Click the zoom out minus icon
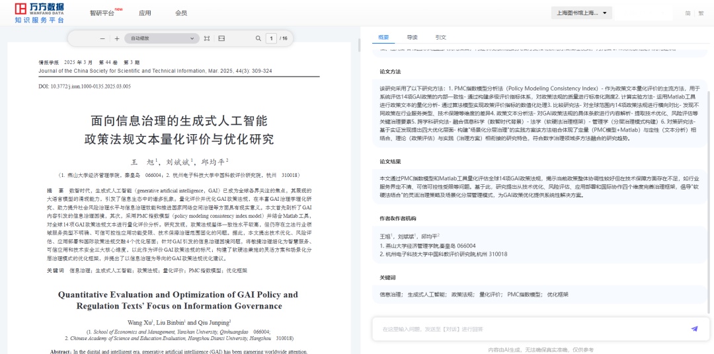This screenshot has width=714, height=354. pyautogui.click(x=102, y=38)
